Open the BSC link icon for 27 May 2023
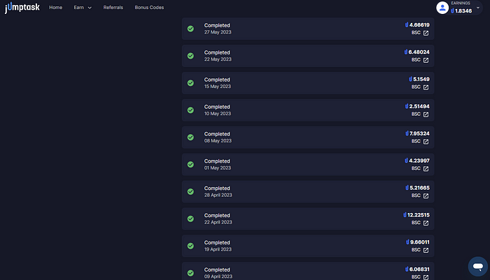 pyautogui.click(x=426, y=33)
